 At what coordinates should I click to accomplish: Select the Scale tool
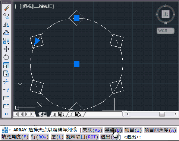pos(6,65)
